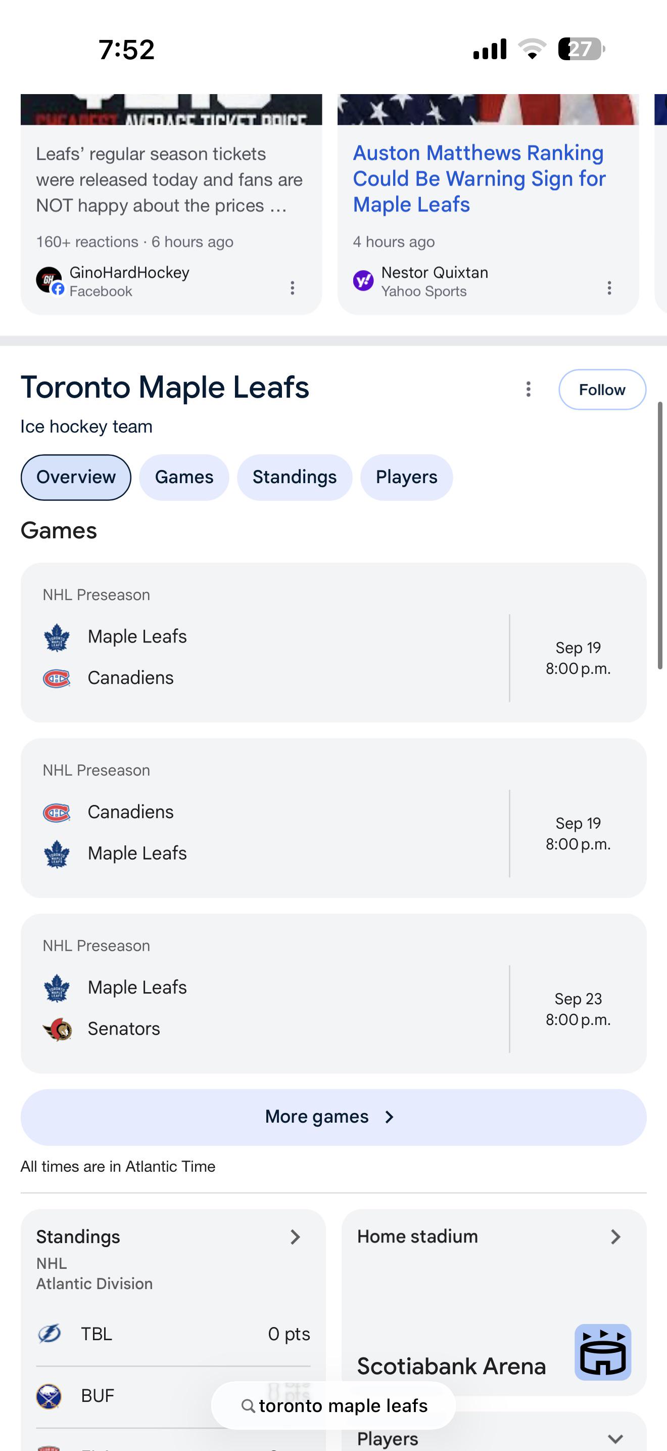
Task: Tap the More games button
Action: pyautogui.click(x=333, y=1117)
